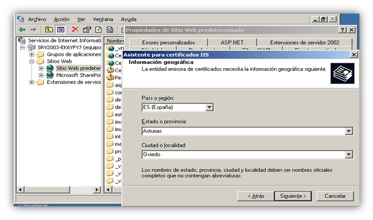Restore the inner MMC console window
This screenshot has height=220, width=373.
pos(323,19)
